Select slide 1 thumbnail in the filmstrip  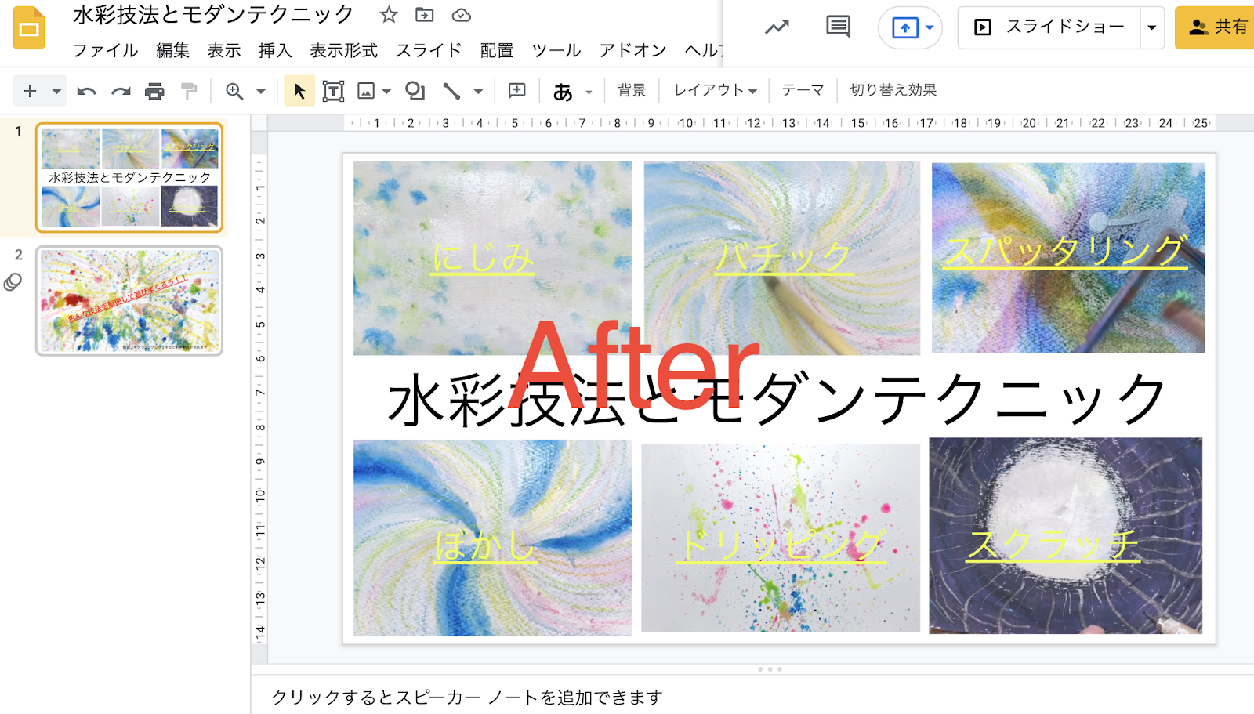coord(129,178)
